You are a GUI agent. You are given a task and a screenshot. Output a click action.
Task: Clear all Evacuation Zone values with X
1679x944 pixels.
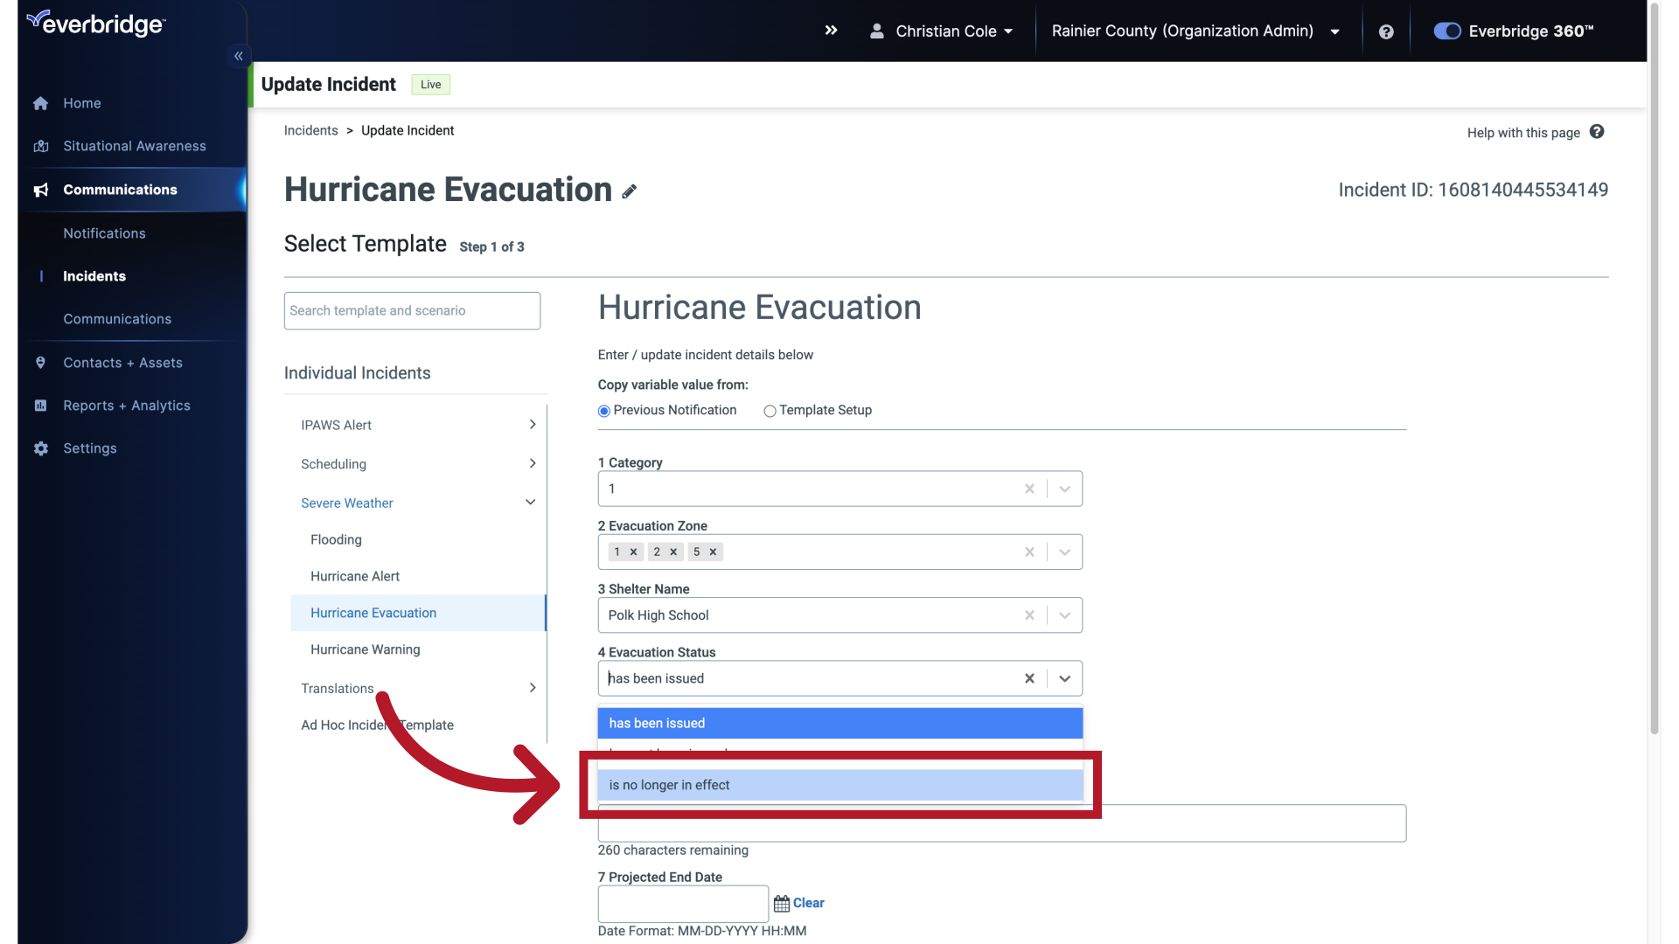1029,552
